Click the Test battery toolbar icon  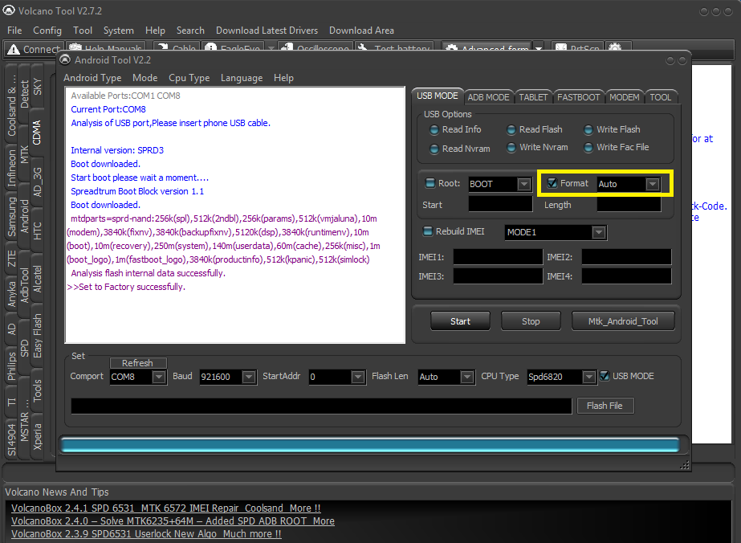(x=362, y=48)
